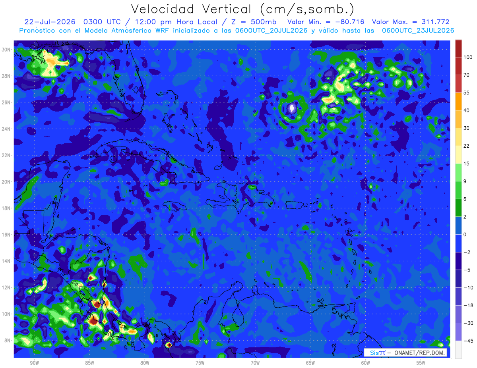Click the white-centered minimum core near 26N 67W

pos(292,108)
